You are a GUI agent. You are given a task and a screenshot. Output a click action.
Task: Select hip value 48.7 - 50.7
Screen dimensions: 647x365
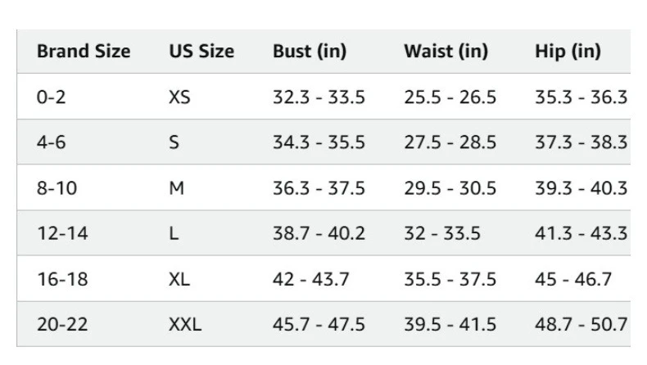click(581, 324)
